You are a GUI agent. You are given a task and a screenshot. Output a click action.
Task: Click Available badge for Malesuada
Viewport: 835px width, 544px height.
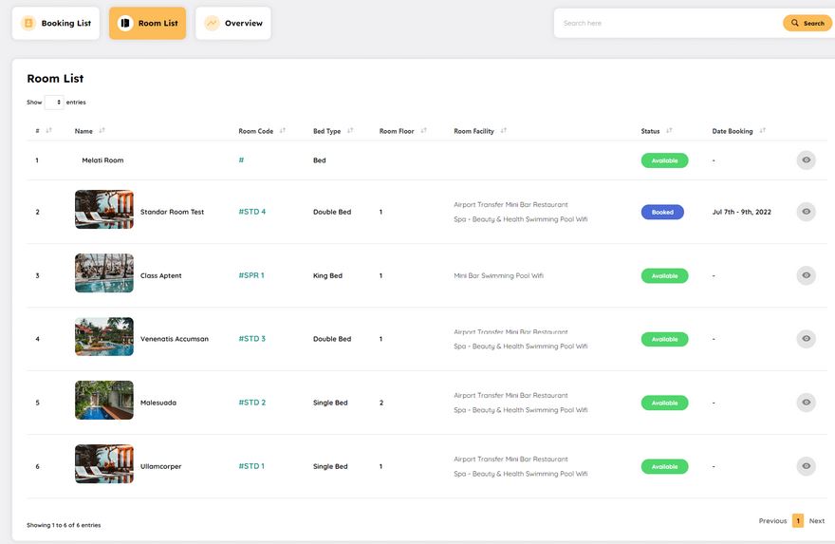point(664,403)
